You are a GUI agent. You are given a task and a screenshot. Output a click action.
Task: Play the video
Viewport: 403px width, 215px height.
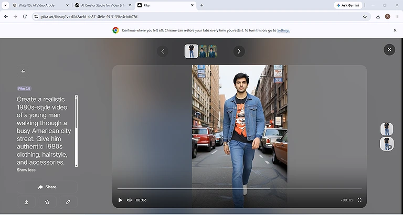click(x=120, y=200)
